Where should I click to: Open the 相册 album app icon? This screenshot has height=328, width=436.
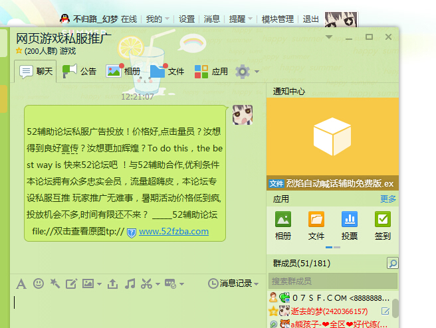[282, 226]
